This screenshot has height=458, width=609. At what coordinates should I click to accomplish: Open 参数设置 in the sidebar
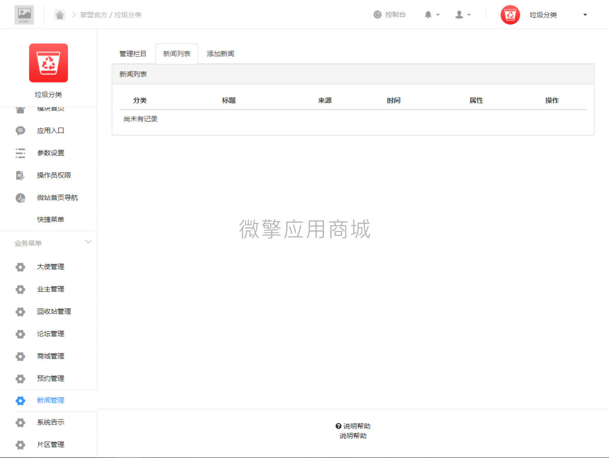click(51, 153)
